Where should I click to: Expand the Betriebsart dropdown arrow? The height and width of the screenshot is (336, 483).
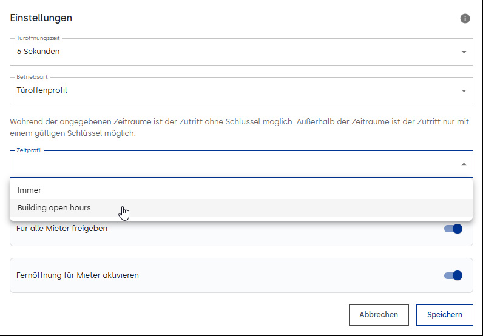[464, 91]
